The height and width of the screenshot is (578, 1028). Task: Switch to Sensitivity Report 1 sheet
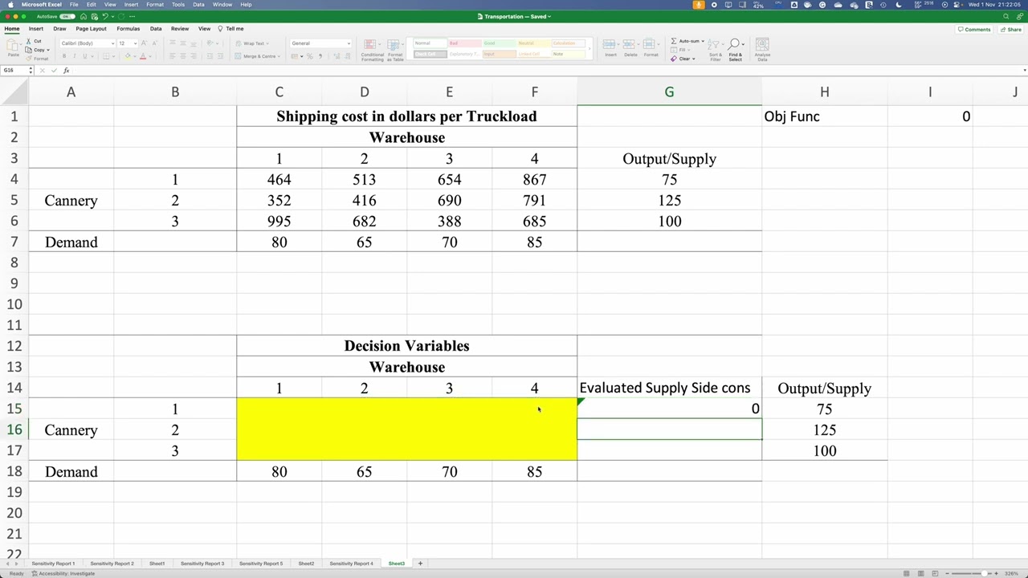(53, 564)
